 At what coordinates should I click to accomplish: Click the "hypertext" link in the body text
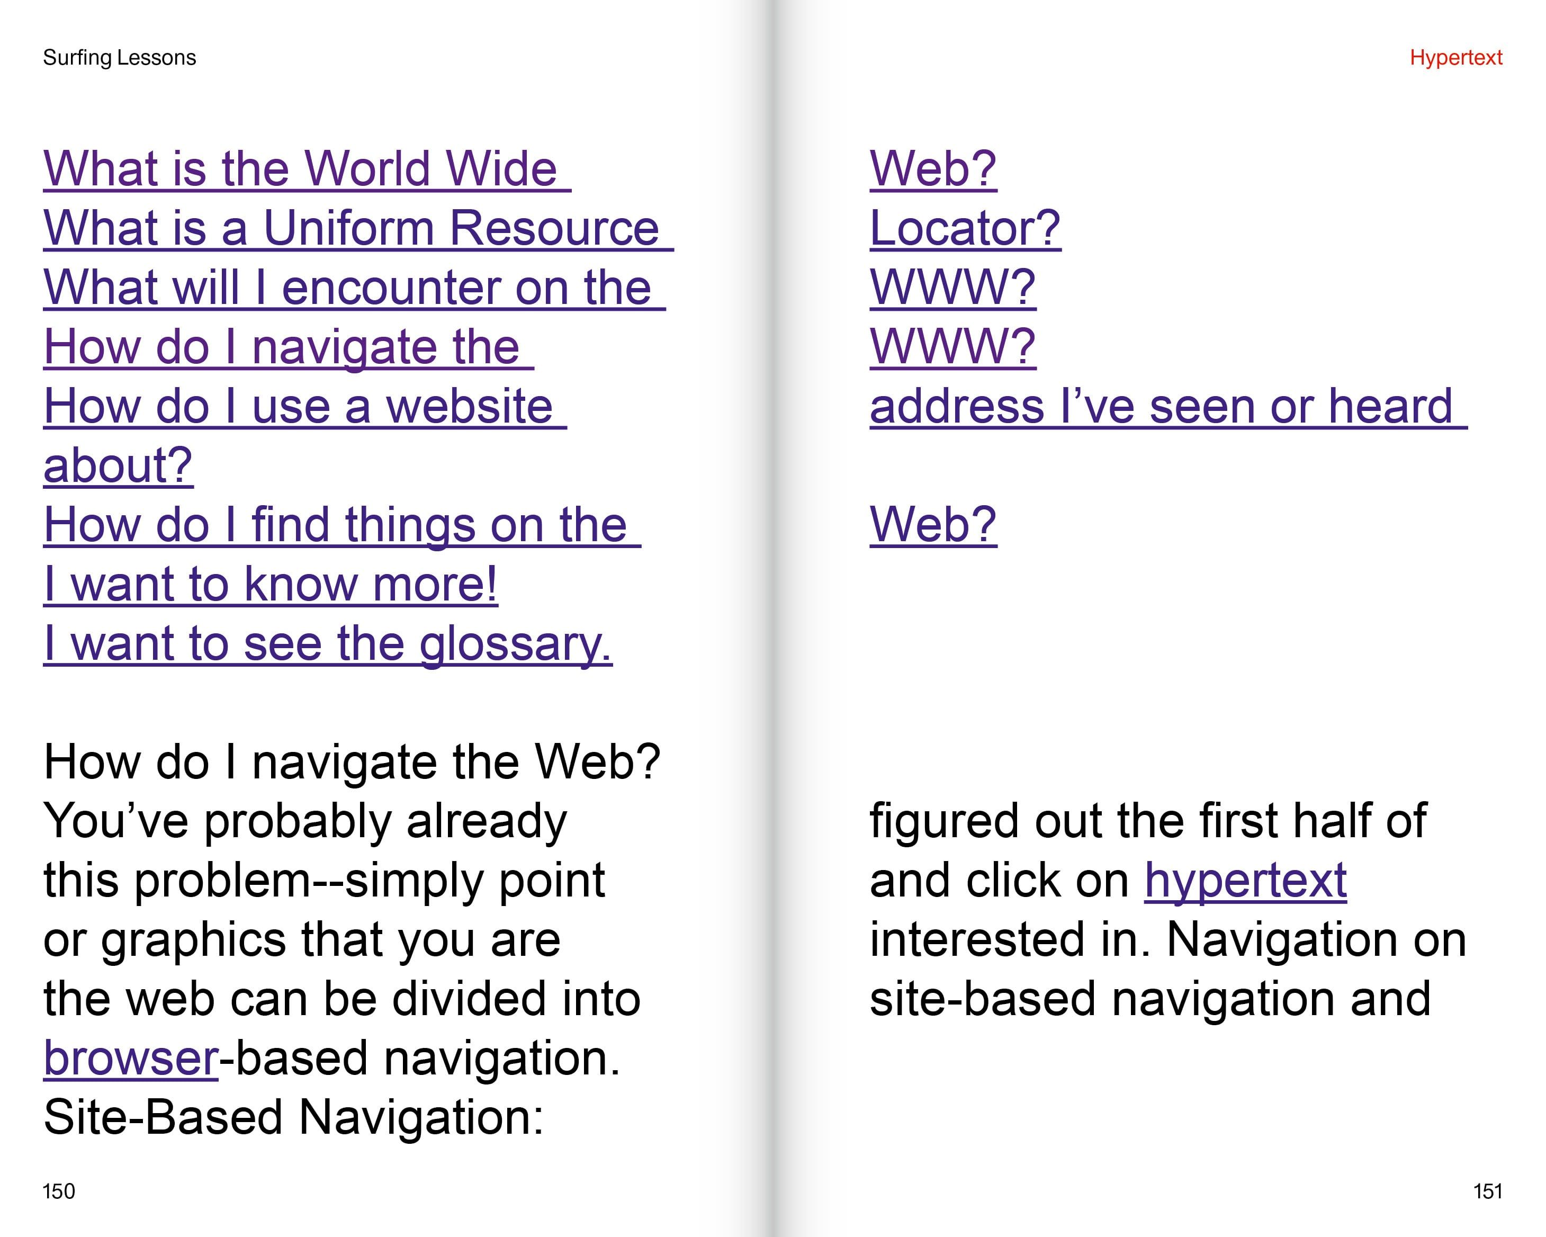(x=1245, y=881)
